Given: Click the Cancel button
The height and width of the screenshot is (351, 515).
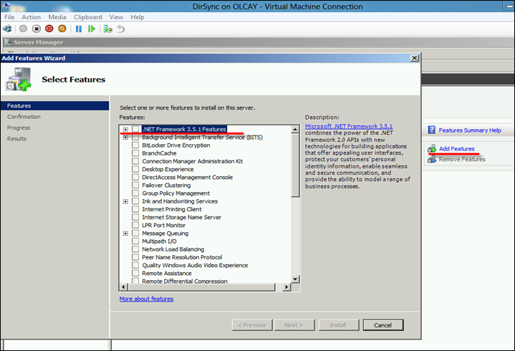Looking at the screenshot, I should coord(383,325).
